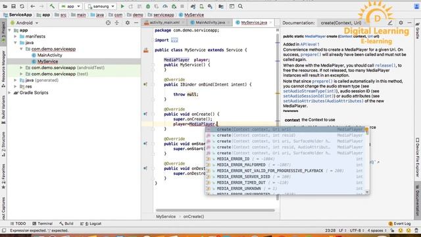Click the Debug app bug icon
Viewport: 421px width, 237px height.
pos(148,6)
